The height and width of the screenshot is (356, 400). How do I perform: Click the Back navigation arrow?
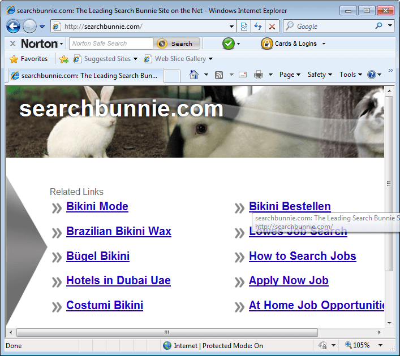(x=13, y=26)
